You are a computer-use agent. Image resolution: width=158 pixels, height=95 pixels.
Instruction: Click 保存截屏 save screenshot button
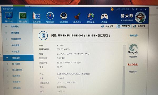124,26
